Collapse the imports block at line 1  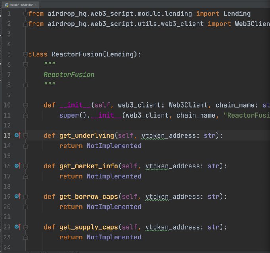click(x=25, y=14)
